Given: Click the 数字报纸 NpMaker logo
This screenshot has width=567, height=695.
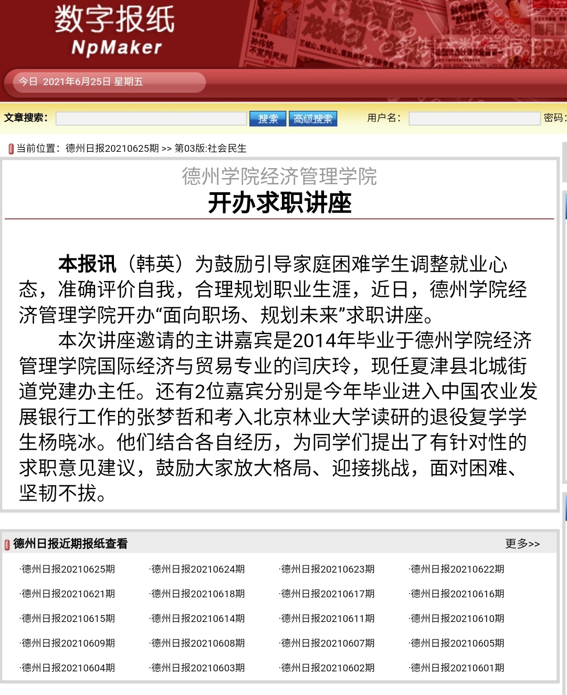Looking at the screenshot, I should click(115, 30).
